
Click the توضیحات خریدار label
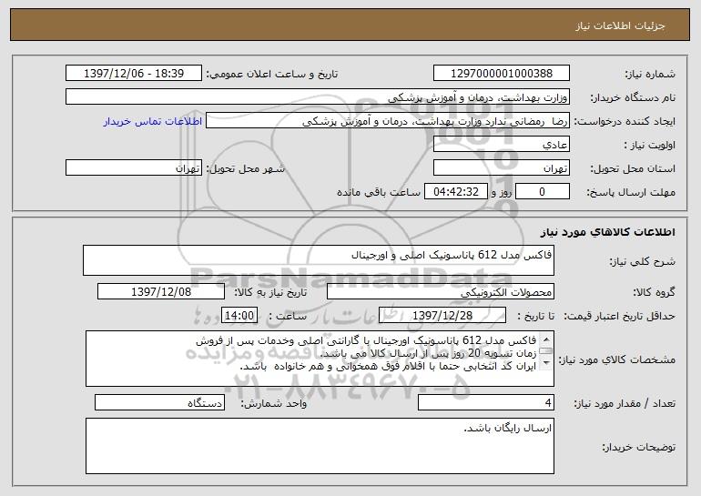pyautogui.click(x=638, y=447)
